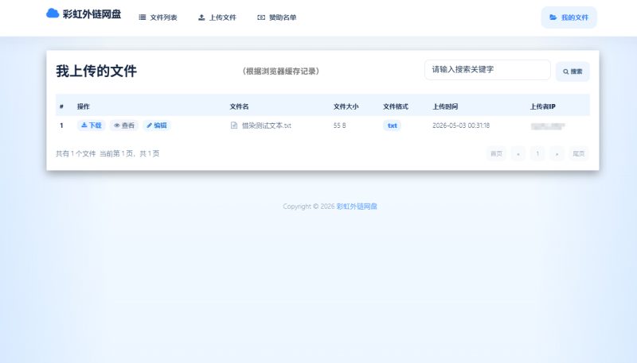Open the footer 彩虹外链网盘 link
The image size is (637, 363).
coord(357,207)
